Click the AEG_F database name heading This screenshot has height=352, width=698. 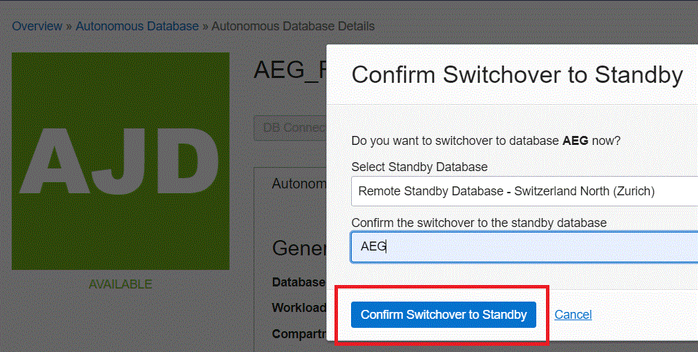290,70
